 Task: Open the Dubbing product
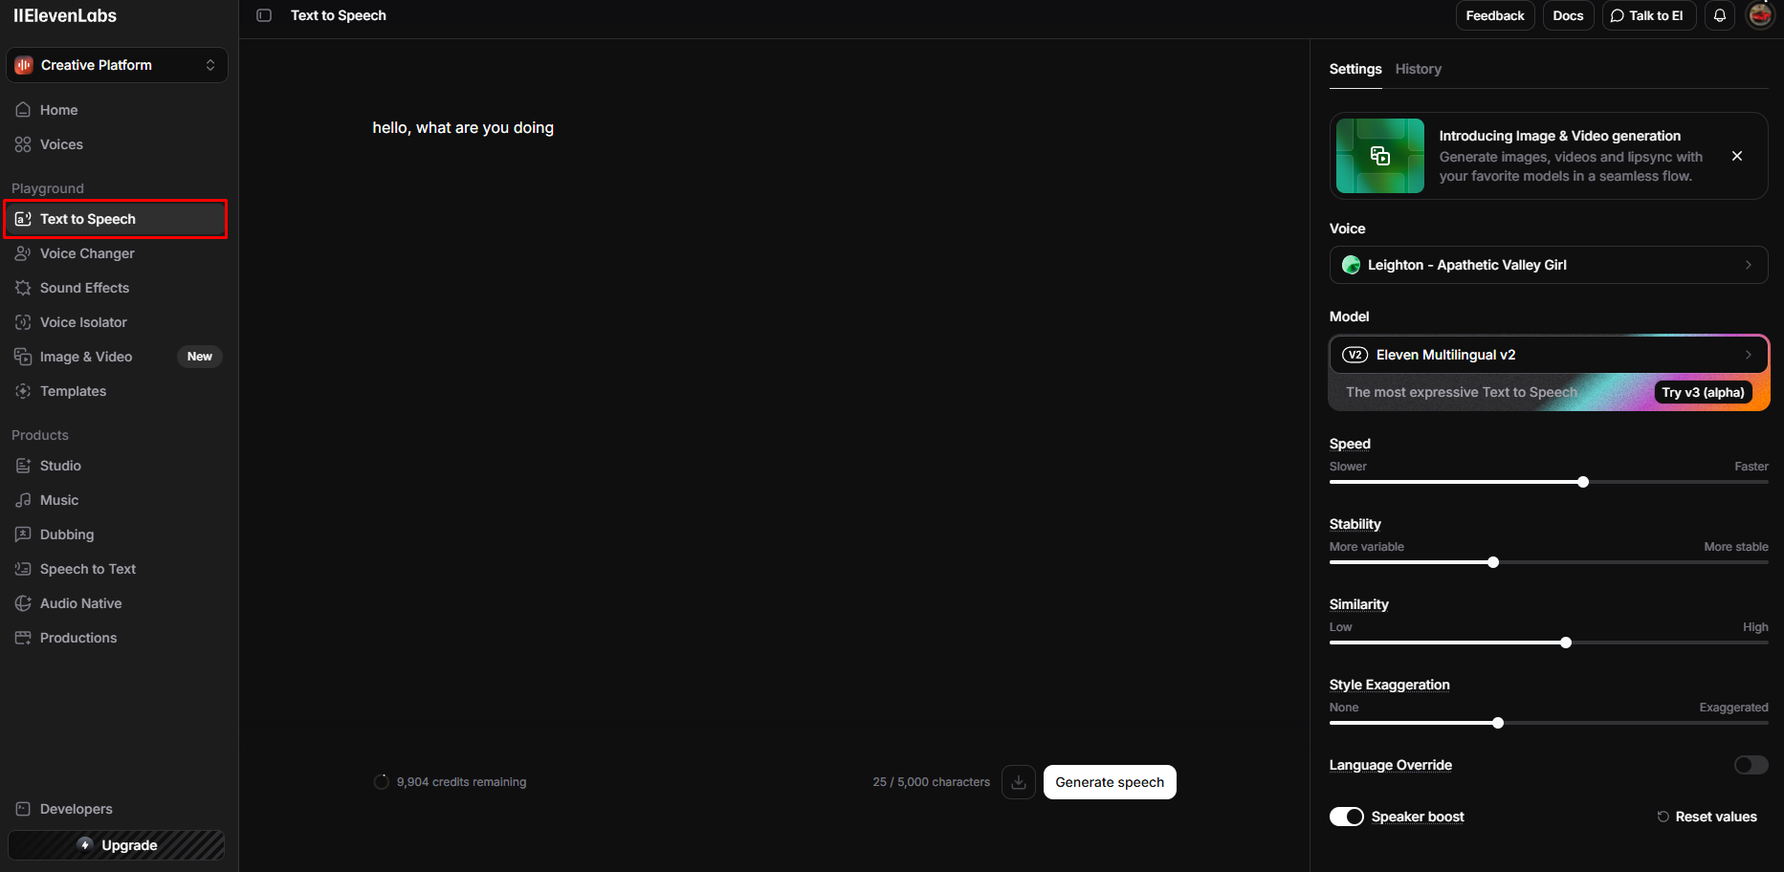pos(67,534)
